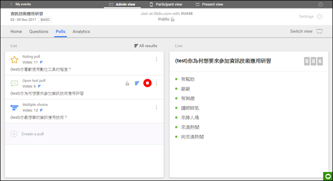
Task: Open the Questions tab
Action: (39, 32)
